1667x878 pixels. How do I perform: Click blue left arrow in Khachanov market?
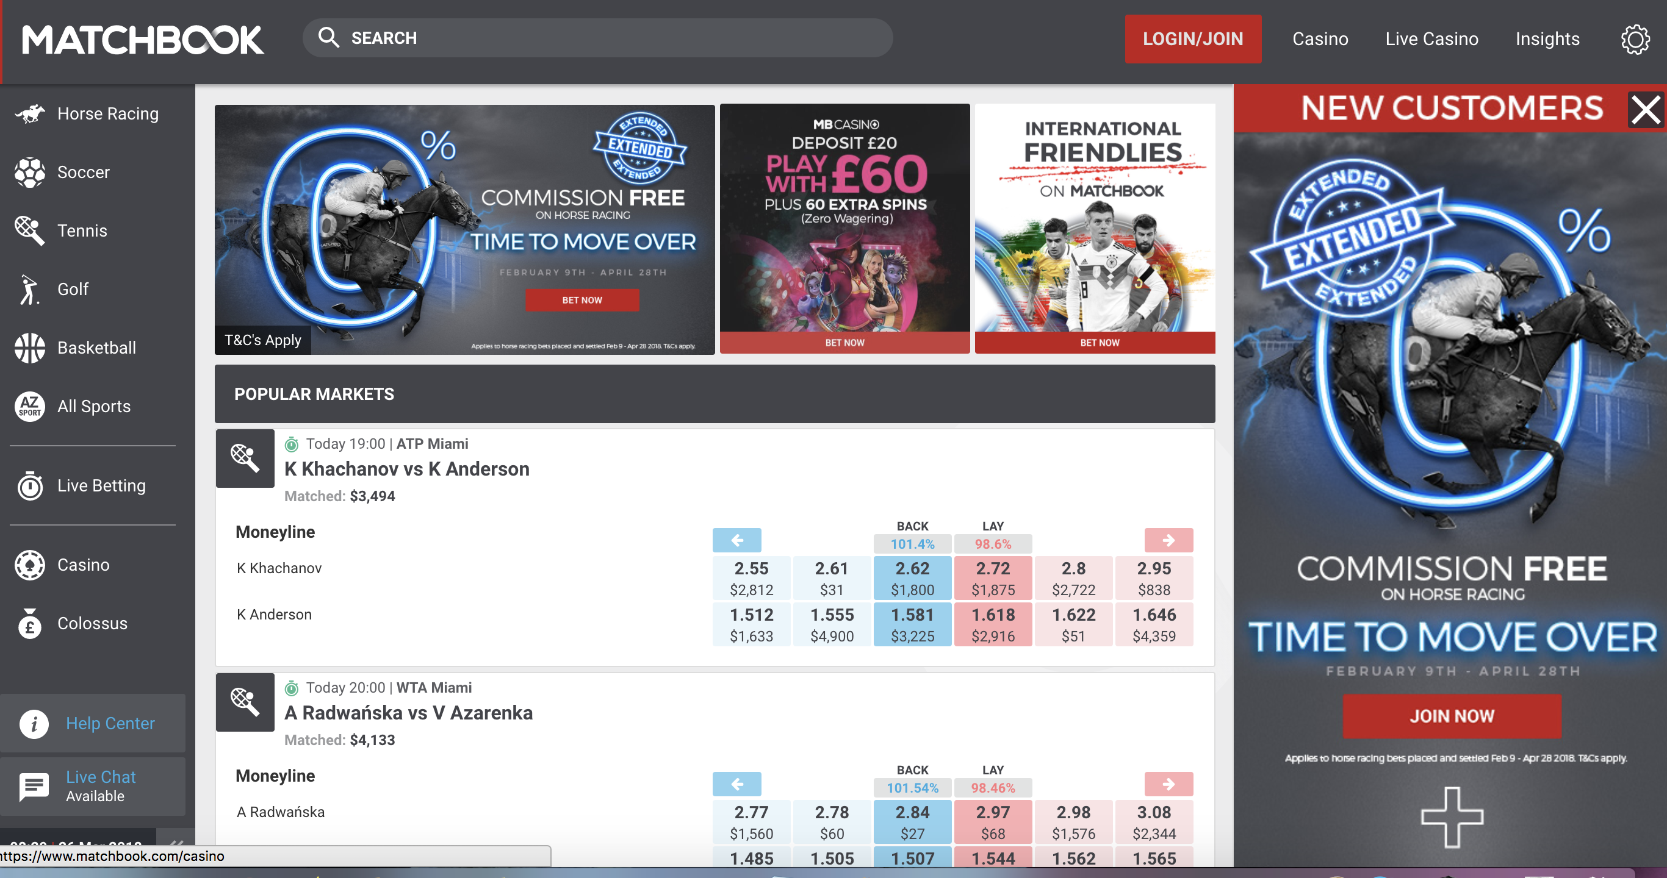[737, 540]
